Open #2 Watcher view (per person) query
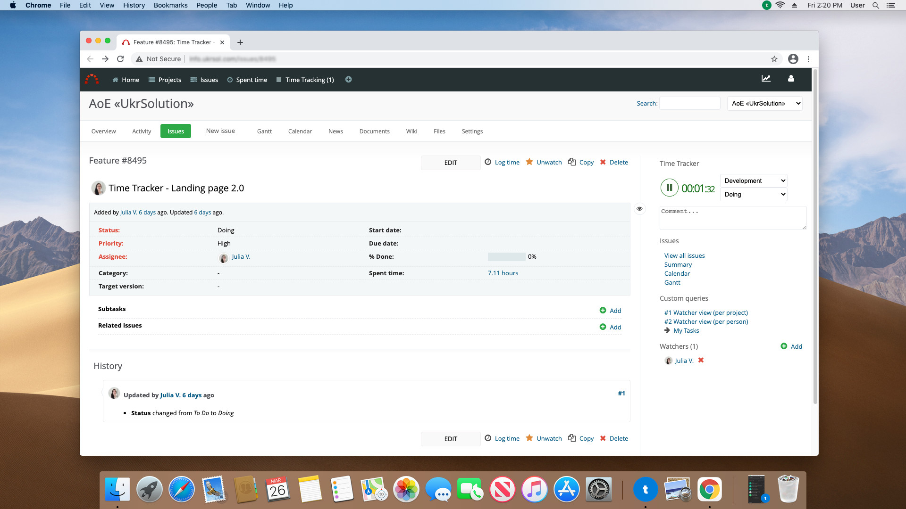 [706, 321]
